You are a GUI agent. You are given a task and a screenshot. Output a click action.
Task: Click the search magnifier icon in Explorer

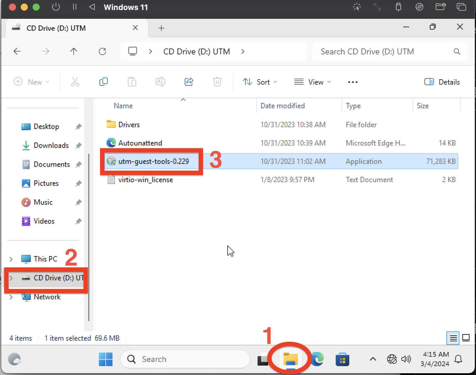457,51
